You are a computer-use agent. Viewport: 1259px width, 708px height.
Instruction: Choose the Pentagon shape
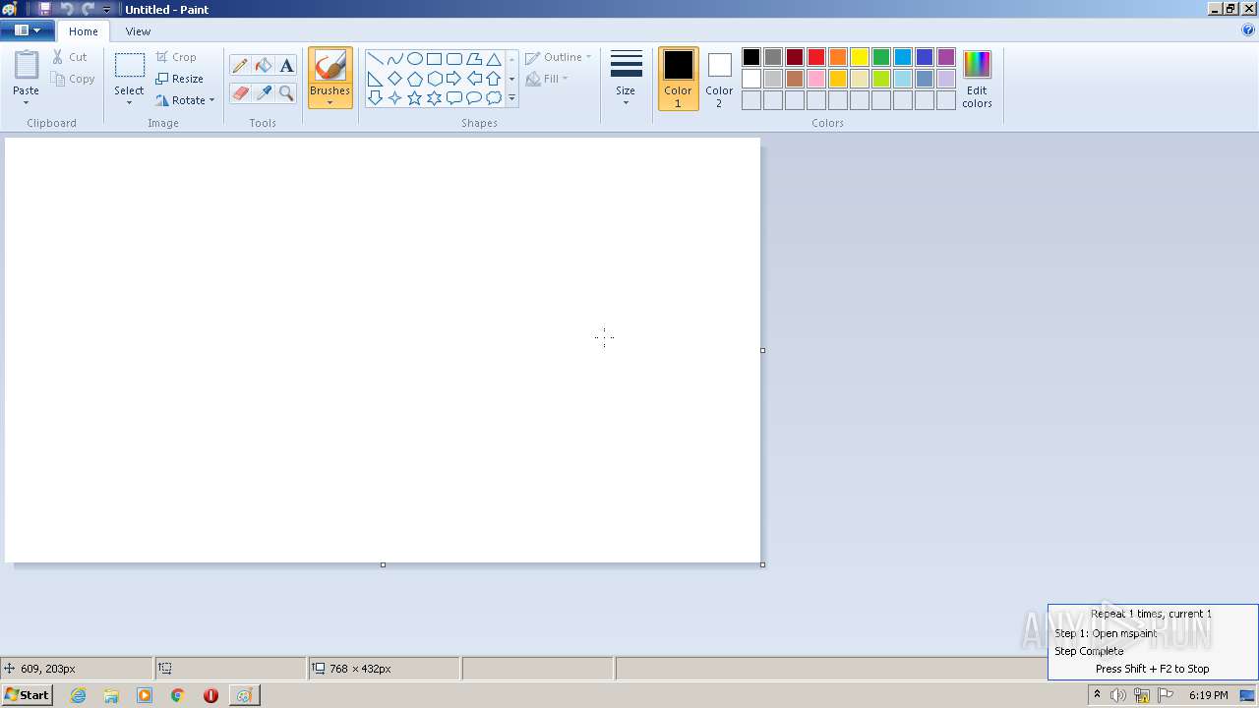(x=414, y=79)
